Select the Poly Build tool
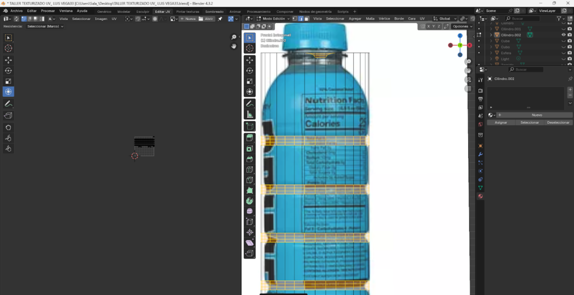This screenshot has height=295, width=574. coord(249,190)
